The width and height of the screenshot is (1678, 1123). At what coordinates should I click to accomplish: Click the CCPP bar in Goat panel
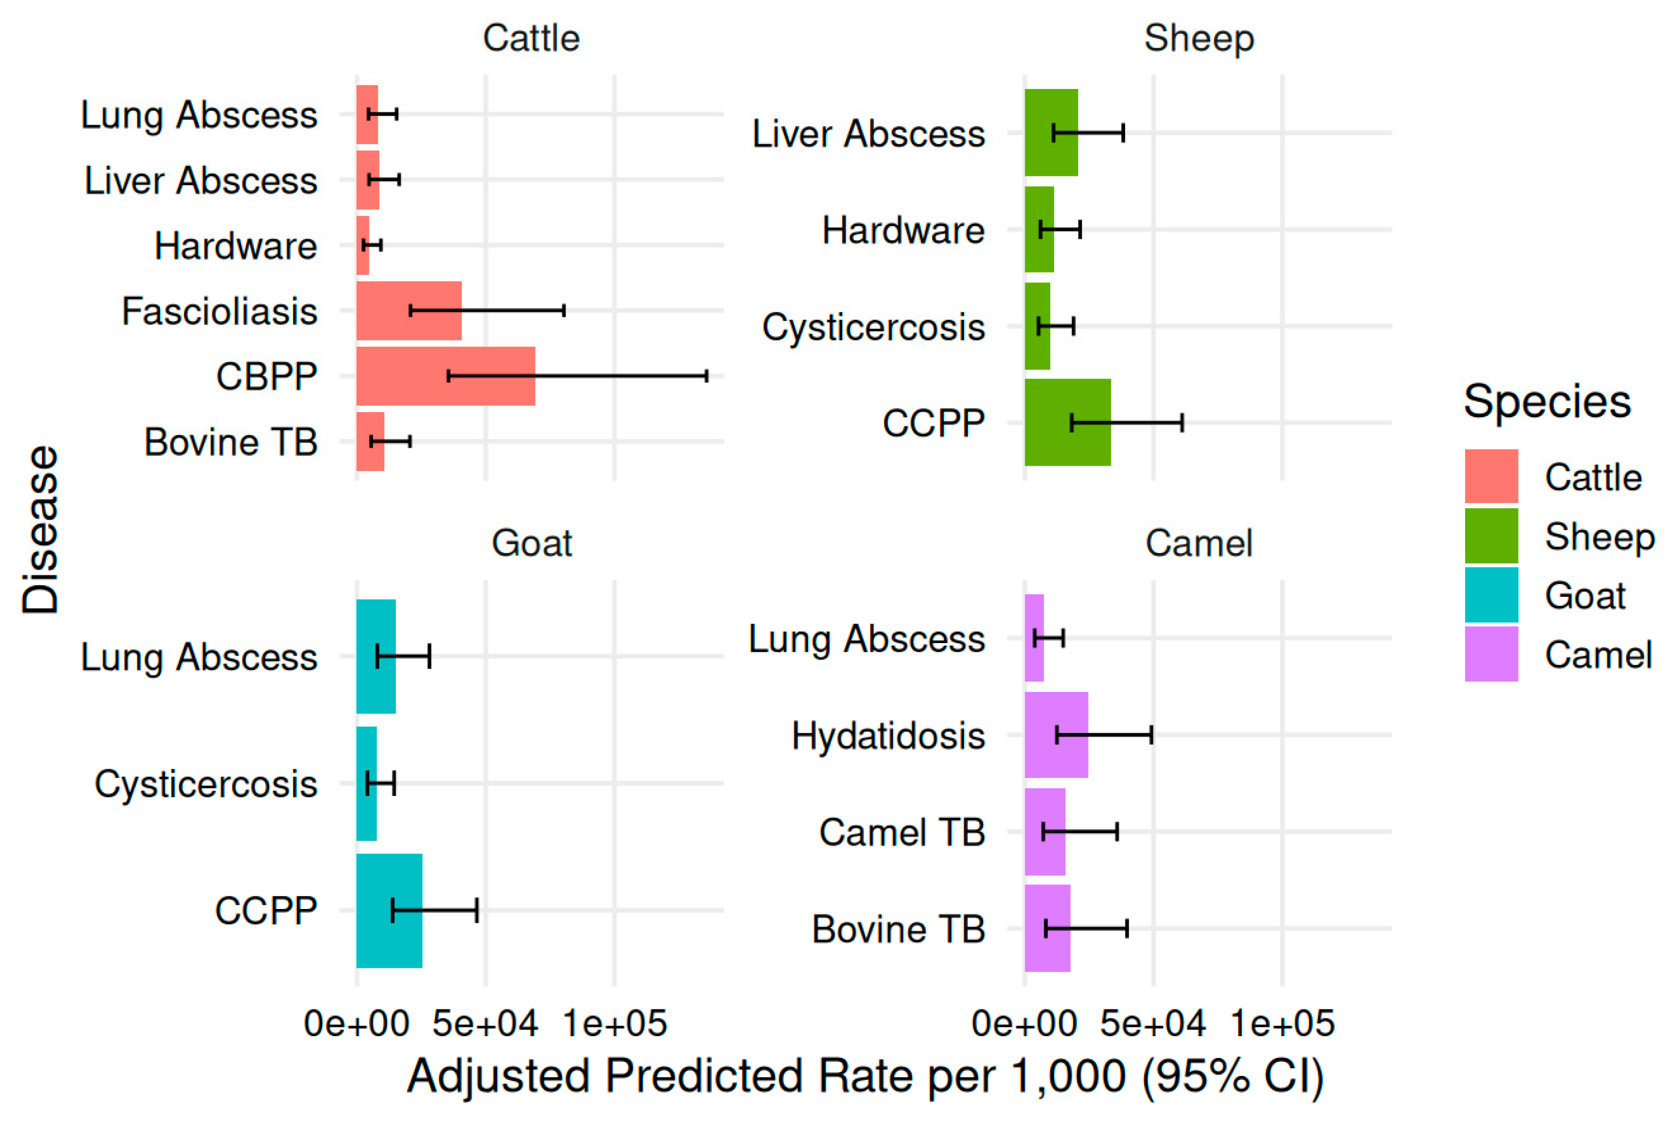[x=390, y=910]
